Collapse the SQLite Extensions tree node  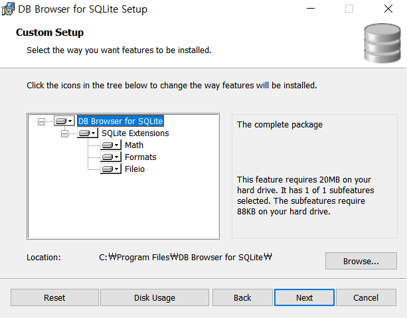[x=64, y=133]
